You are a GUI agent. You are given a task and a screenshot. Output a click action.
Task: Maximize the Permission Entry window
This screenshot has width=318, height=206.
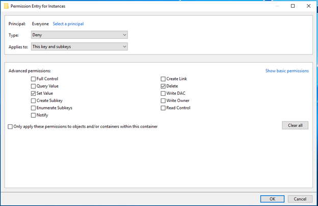[293, 6]
